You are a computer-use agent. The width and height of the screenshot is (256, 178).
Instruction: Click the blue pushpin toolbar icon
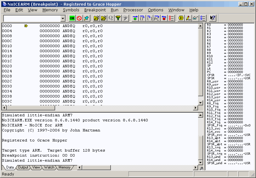tap(86, 18)
